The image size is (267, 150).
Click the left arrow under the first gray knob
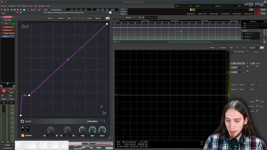click(x=45, y=135)
